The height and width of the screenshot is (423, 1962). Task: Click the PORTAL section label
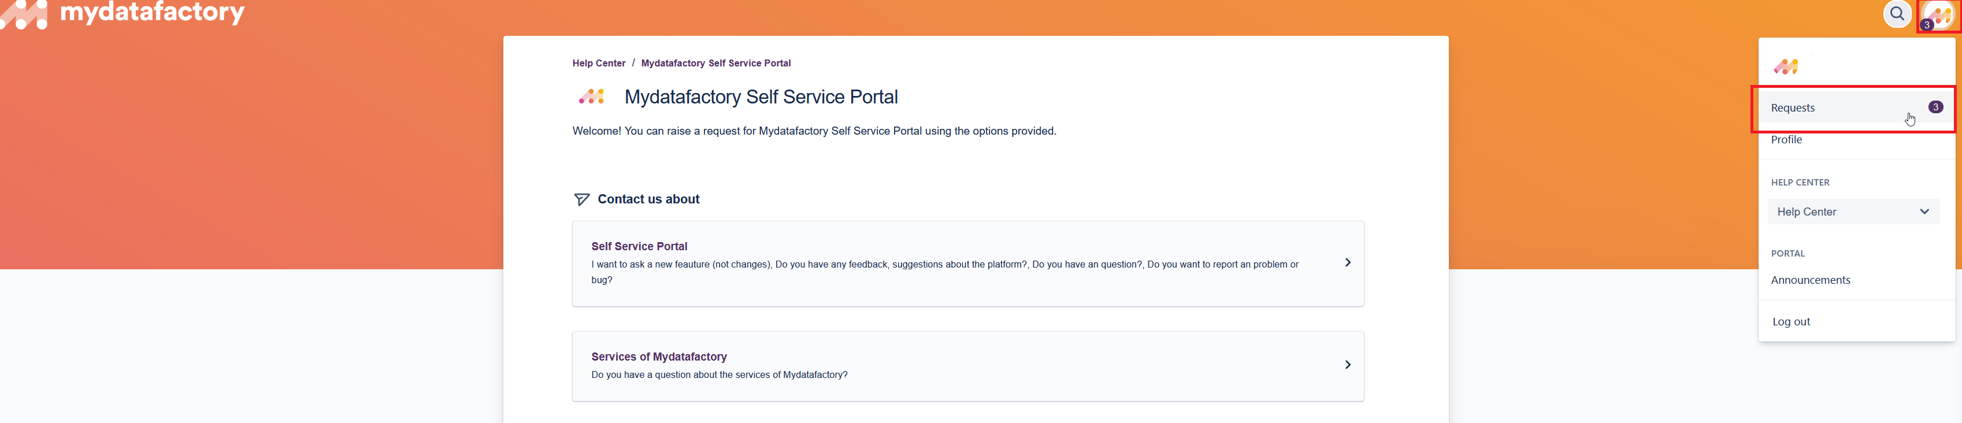click(x=1787, y=254)
